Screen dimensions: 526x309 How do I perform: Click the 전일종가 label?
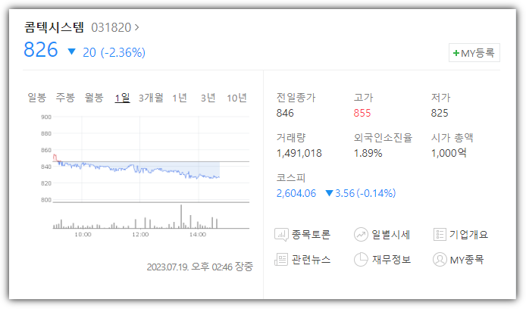[x=296, y=98]
